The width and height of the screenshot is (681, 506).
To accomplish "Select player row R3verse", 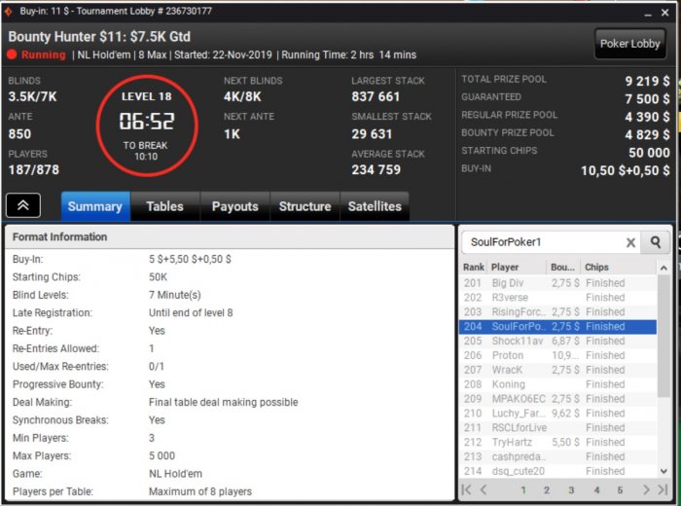I will pos(558,298).
